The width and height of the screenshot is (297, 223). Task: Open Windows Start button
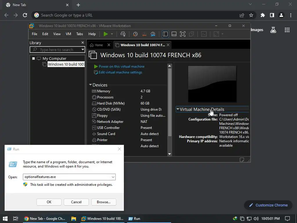point(5,218)
